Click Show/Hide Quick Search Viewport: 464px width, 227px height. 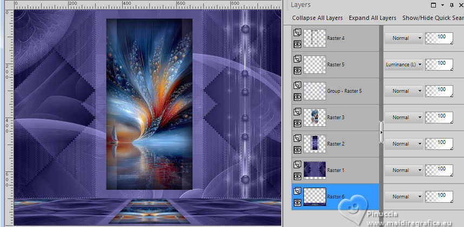pos(433,18)
